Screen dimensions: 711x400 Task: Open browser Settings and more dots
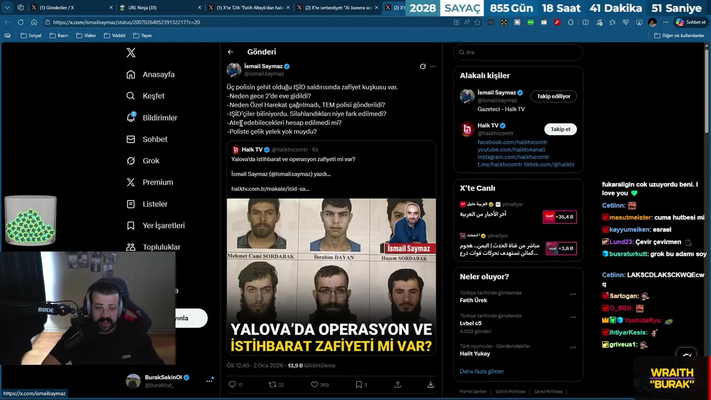pyautogui.click(x=665, y=22)
